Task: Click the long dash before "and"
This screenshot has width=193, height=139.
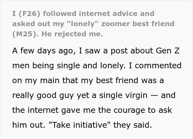Action: (154, 96)
